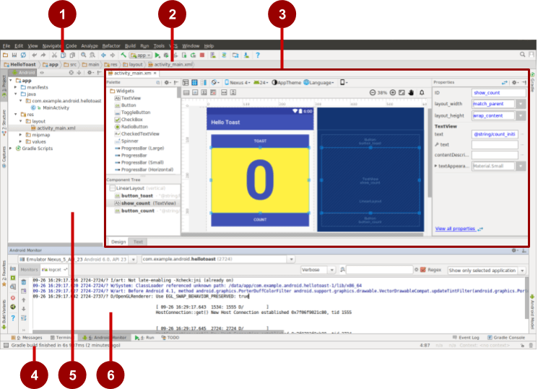Select MainActivity in the project tree
The image size is (538, 389).
55,108
